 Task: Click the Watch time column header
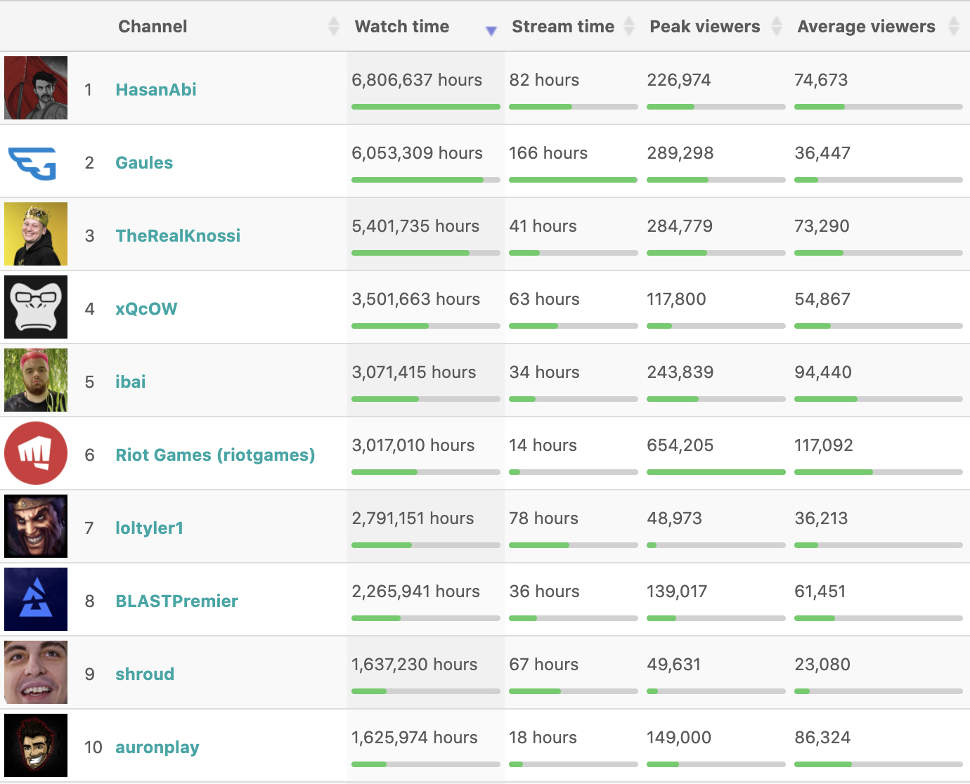pyautogui.click(x=402, y=27)
